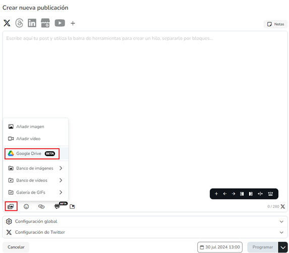289x253 pixels.
Task: Add another social network with plus icon
Action: point(73,23)
